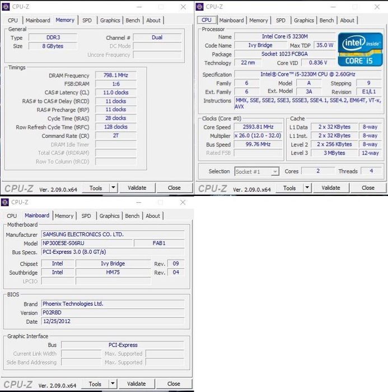Open Tools dropdown arrow in Memory window

[x=113, y=188]
